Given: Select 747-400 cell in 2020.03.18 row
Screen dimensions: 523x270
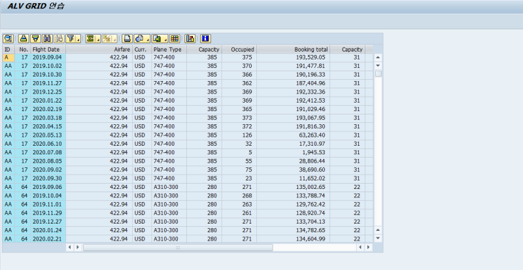Looking at the screenshot, I should click(x=169, y=118).
